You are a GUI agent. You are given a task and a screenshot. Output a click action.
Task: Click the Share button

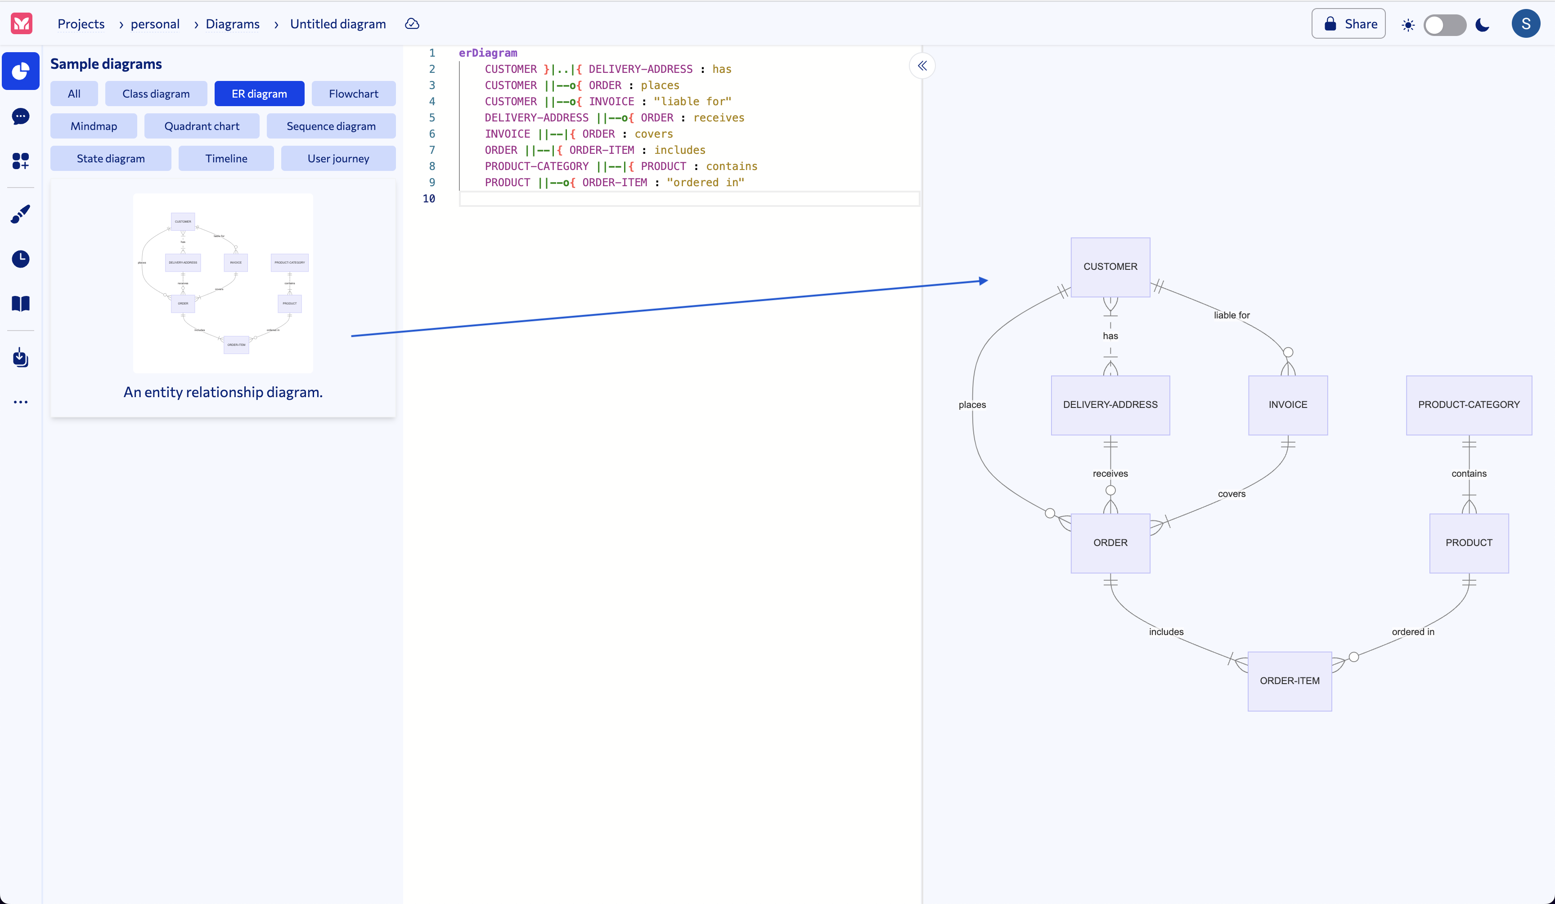pyautogui.click(x=1348, y=23)
